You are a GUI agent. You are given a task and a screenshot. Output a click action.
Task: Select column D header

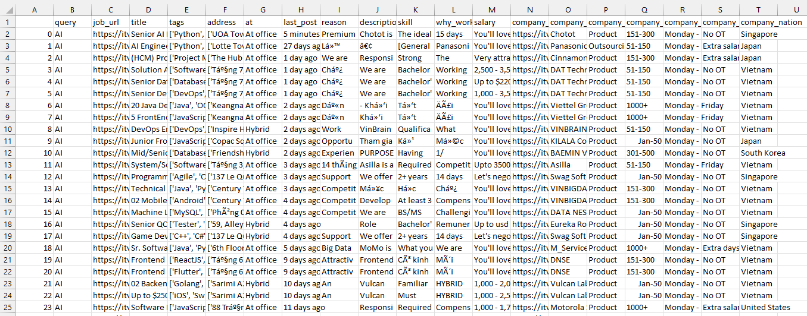pyautogui.click(x=148, y=10)
